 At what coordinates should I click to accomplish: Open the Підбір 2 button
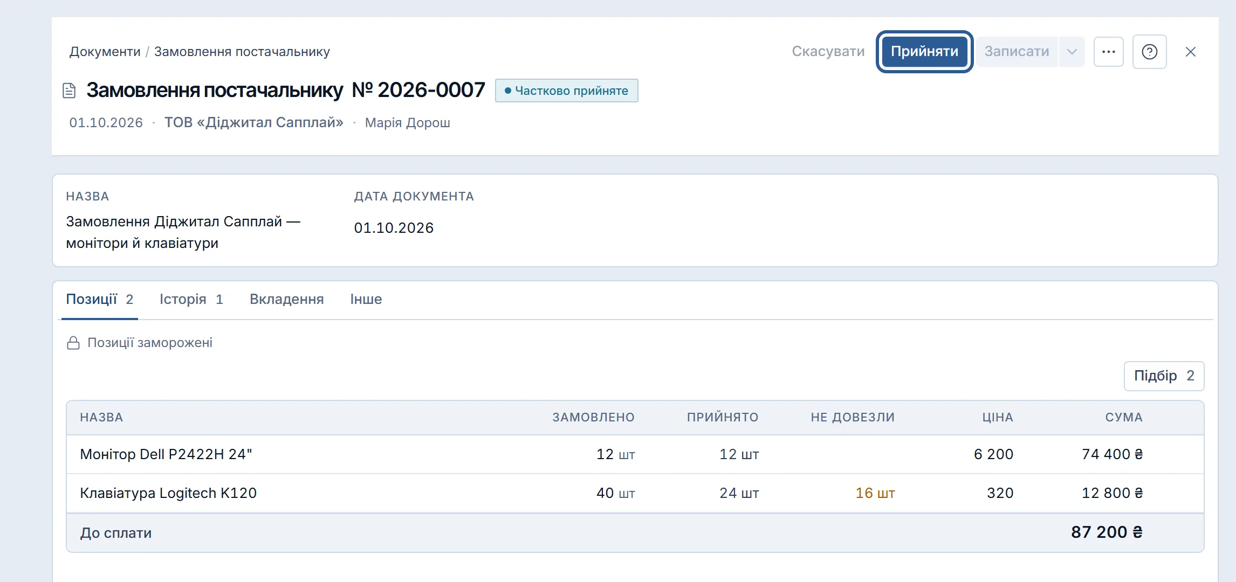click(x=1164, y=376)
